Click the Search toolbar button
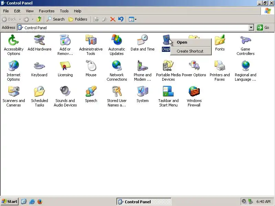This screenshot has width=275, height=206. [55, 19]
